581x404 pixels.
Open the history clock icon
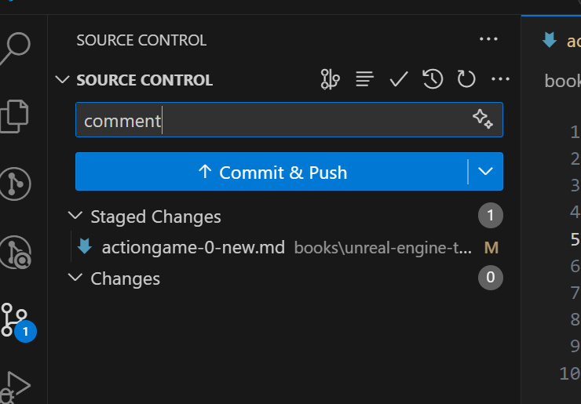(x=433, y=79)
